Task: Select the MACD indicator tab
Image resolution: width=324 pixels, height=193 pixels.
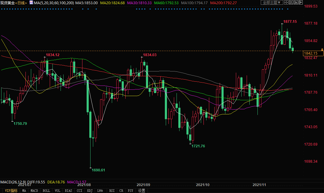Action: (34, 191)
